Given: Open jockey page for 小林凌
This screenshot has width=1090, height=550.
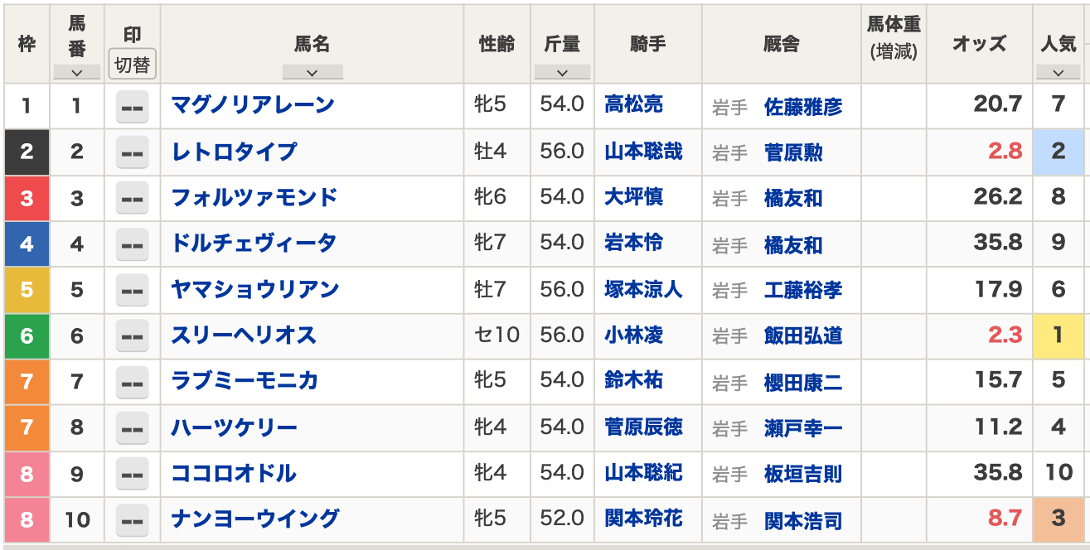Looking at the screenshot, I should click(633, 335).
